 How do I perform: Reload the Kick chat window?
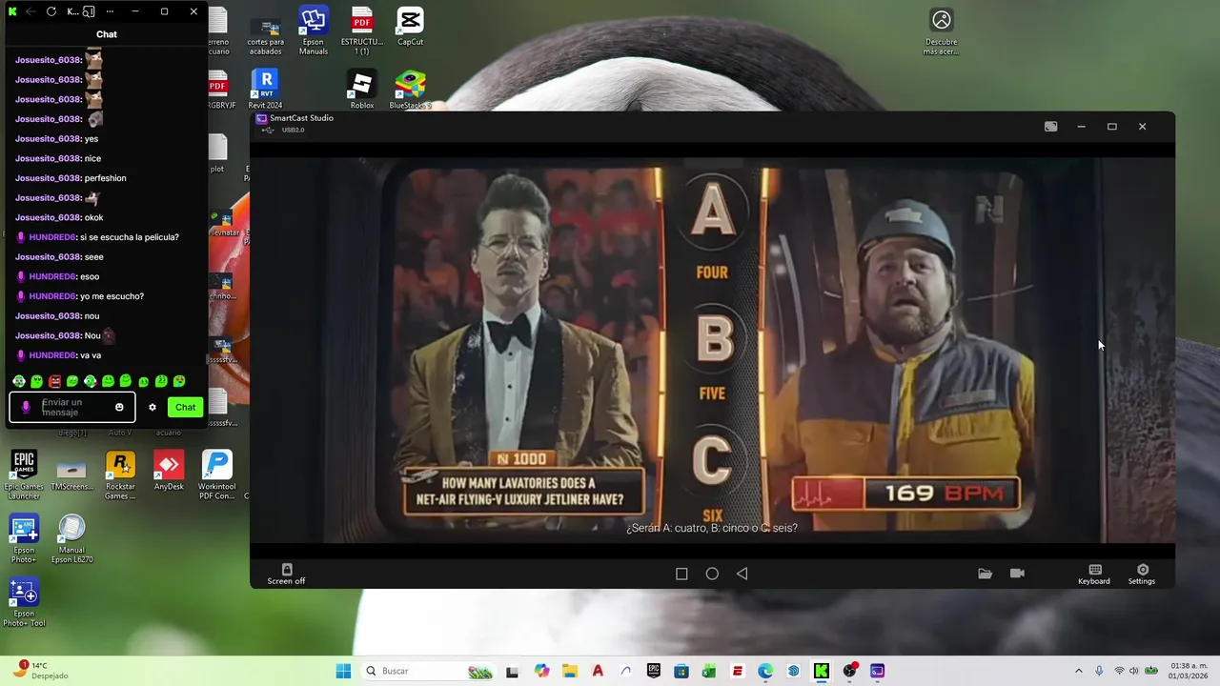click(51, 11)
